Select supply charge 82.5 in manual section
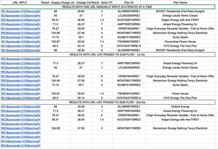This screenshot has height=149, width=218. (55, 46)
